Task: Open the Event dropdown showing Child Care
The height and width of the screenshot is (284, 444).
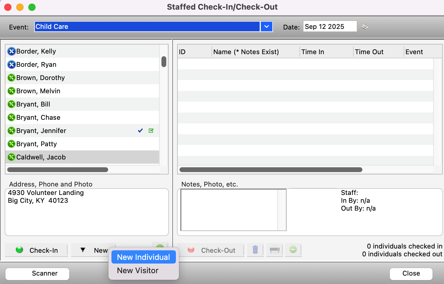Action: click(148, 26)
